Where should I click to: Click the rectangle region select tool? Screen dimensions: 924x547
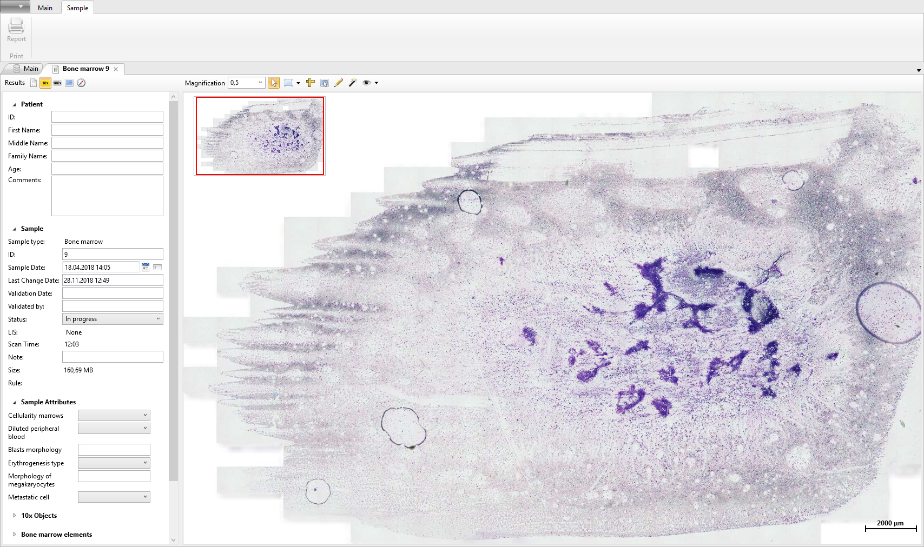click(288, 83)
